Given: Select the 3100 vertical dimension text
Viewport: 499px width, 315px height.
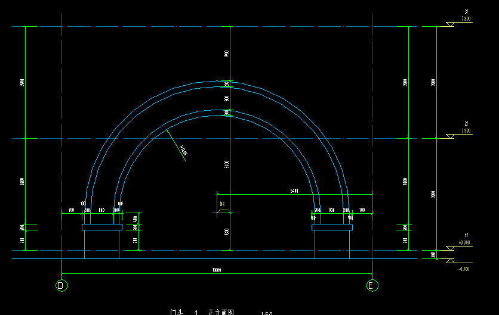Looking at the screenshot, I should (227, 164).
